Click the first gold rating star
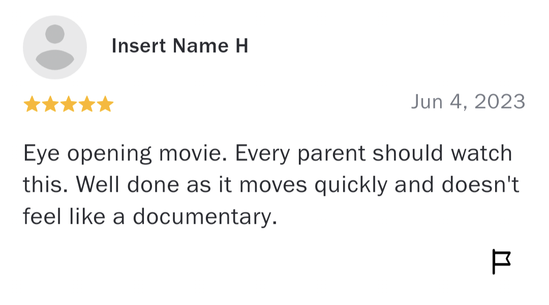This screenshot has width=549, height=305. tap(32, 104)
